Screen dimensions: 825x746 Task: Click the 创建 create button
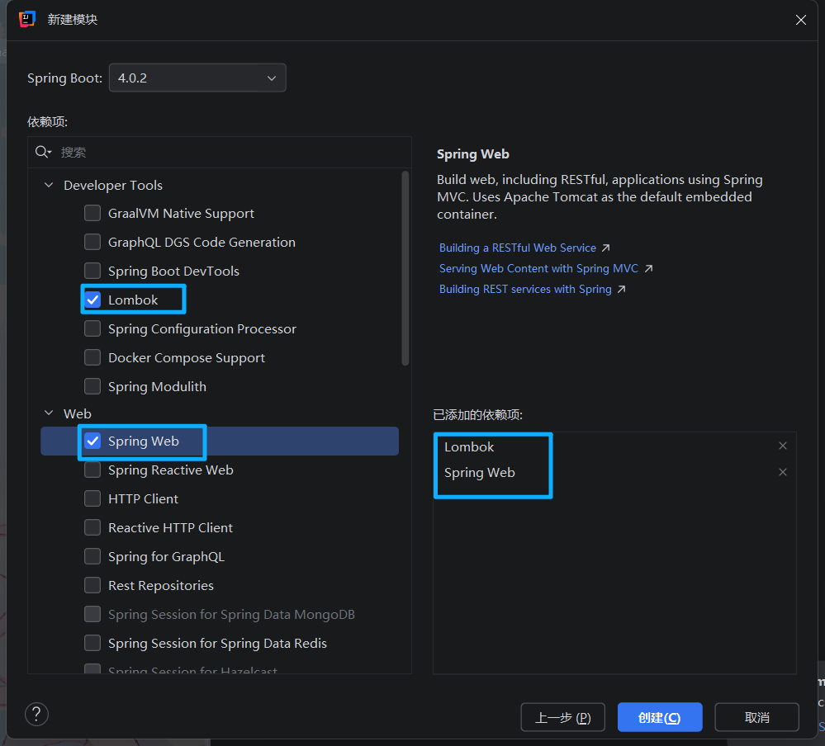pos(660,718)
